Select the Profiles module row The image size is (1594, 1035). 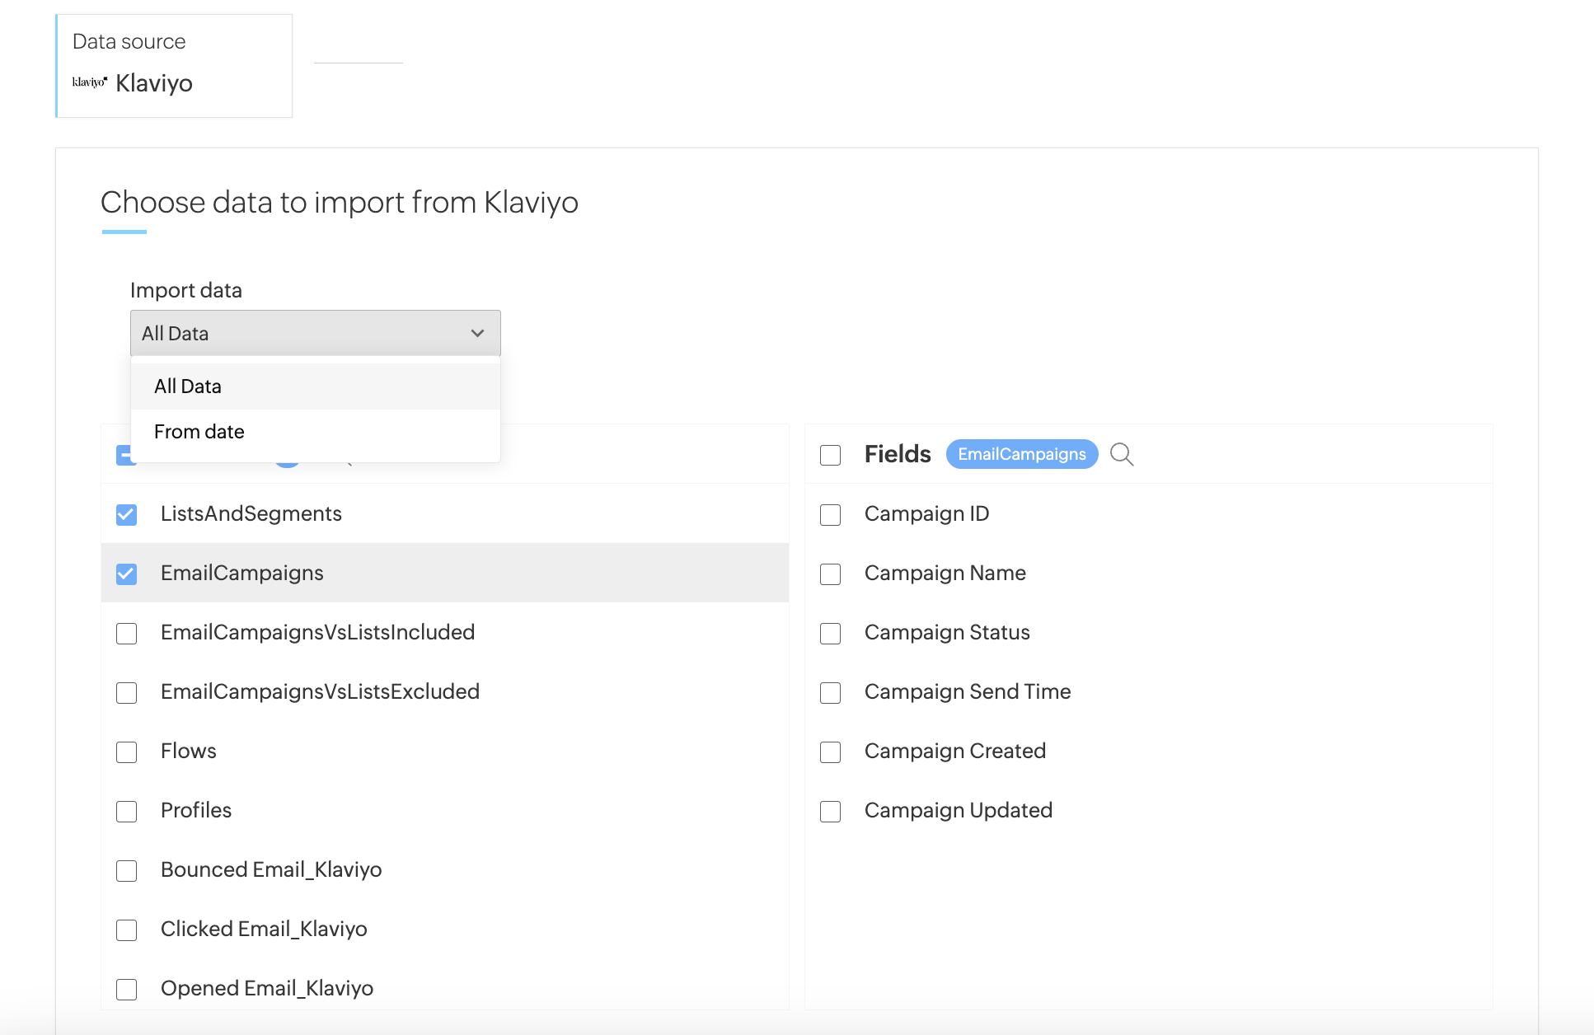196,810
